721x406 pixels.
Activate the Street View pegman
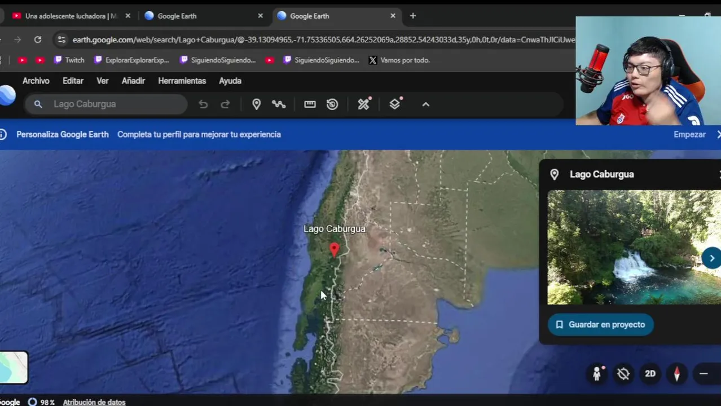597,373
